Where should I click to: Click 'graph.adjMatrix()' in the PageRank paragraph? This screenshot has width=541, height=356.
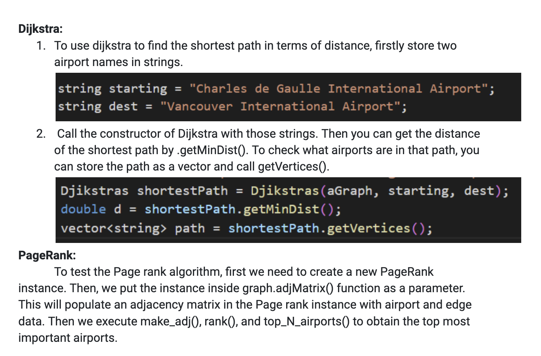click(x=288, y=288)
